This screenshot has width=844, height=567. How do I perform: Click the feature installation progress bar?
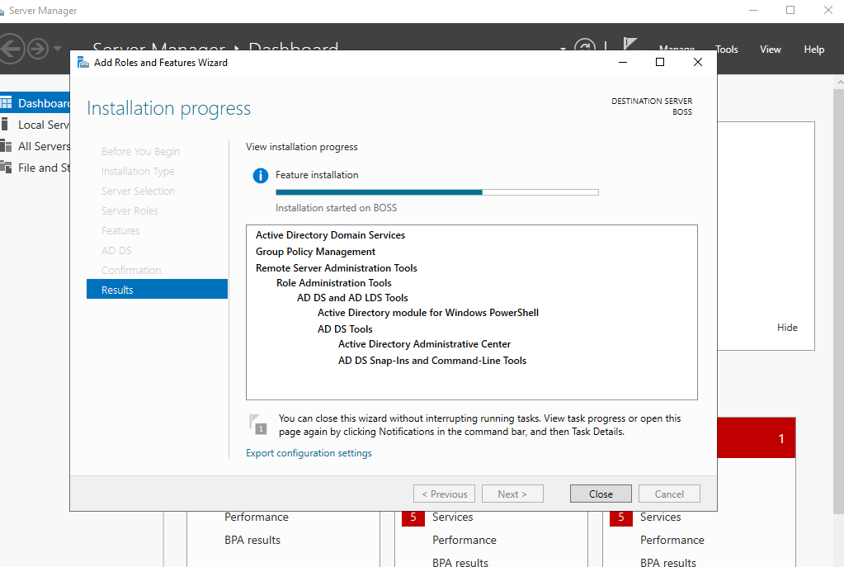pyautogui.click(x=436, y=192)
